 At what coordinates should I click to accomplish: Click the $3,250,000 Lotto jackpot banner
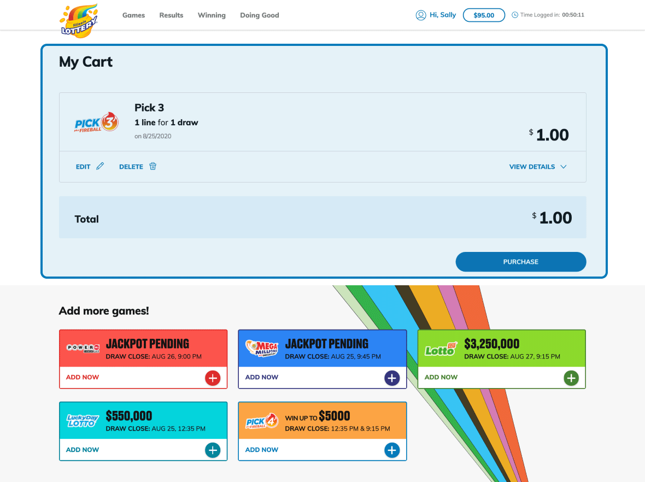click(x=502, y=348)
